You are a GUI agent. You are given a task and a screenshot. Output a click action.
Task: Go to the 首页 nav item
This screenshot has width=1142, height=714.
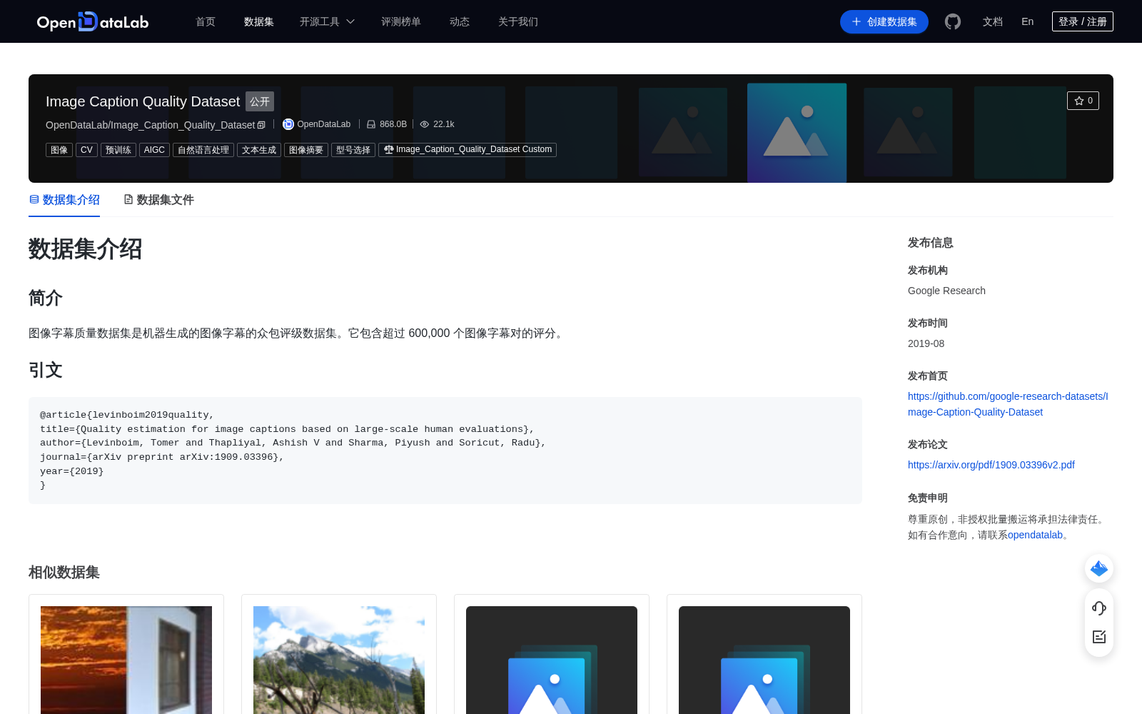click(206, 21)
